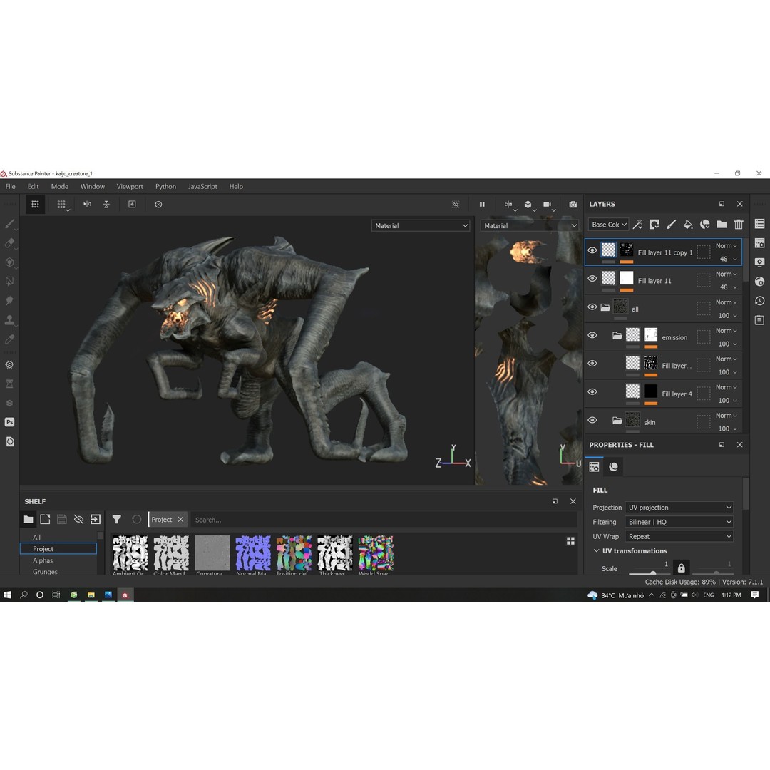Open the shelf filter funnel
The height and width of the screenshot is (770, 770).
[x=117, y=520]
